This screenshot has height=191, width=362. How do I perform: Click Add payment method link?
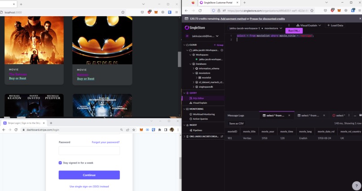[233, 19]
